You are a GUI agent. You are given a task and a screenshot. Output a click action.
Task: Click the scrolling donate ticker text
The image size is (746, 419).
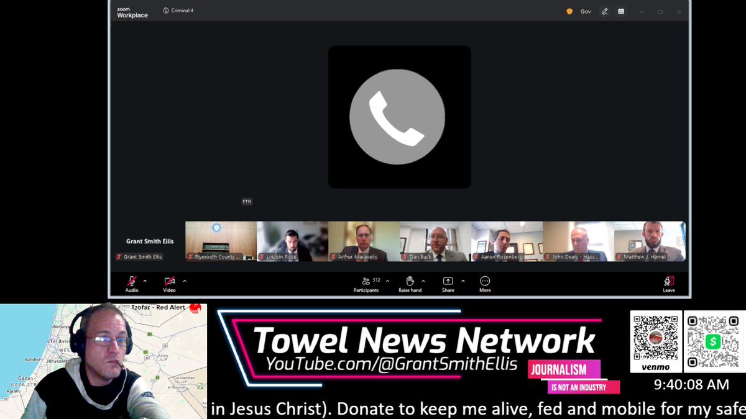(x=477, y=409)
